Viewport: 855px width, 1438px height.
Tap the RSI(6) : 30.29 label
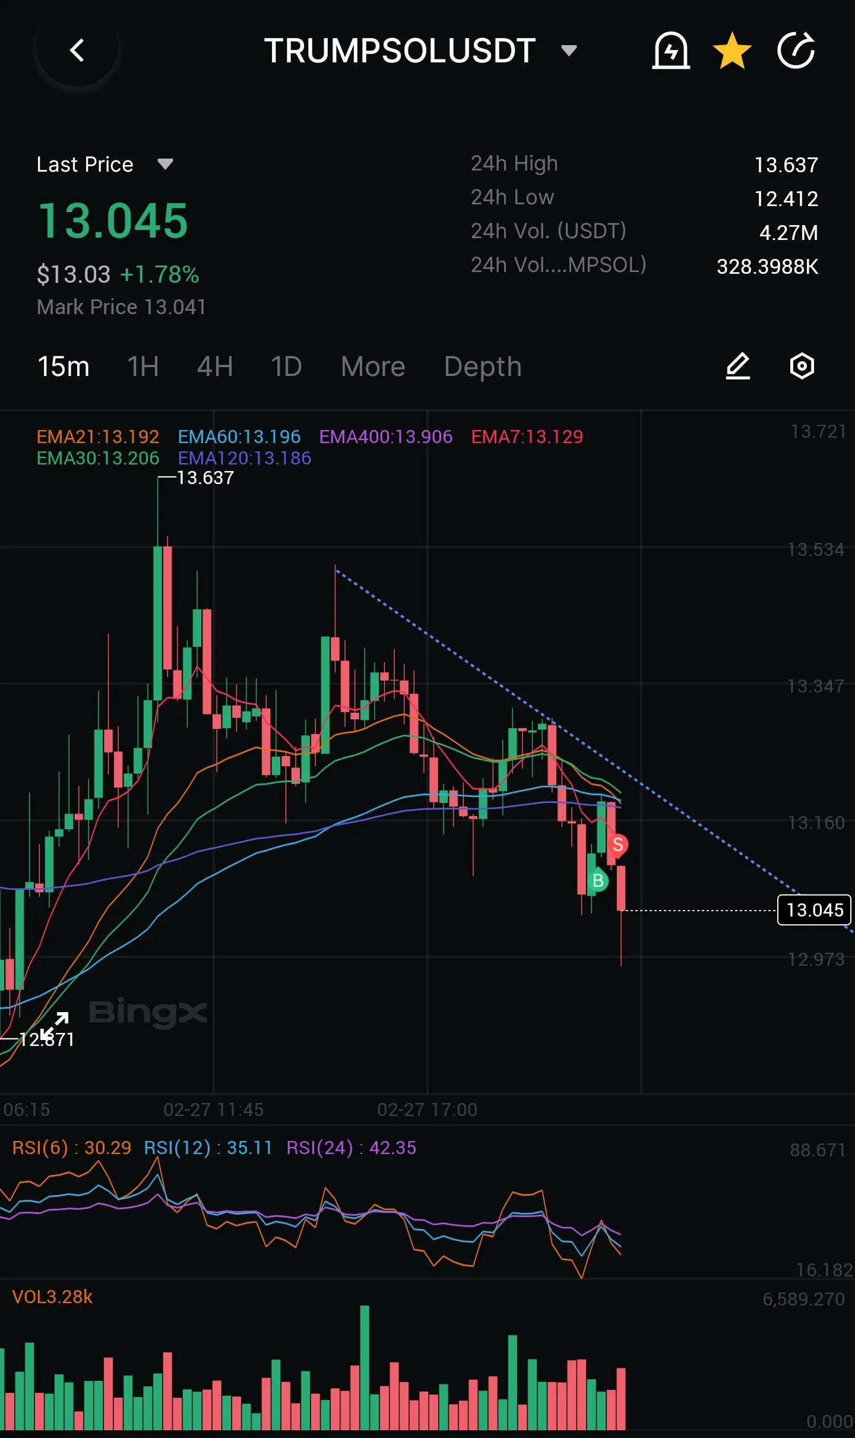pos(72,1147)
